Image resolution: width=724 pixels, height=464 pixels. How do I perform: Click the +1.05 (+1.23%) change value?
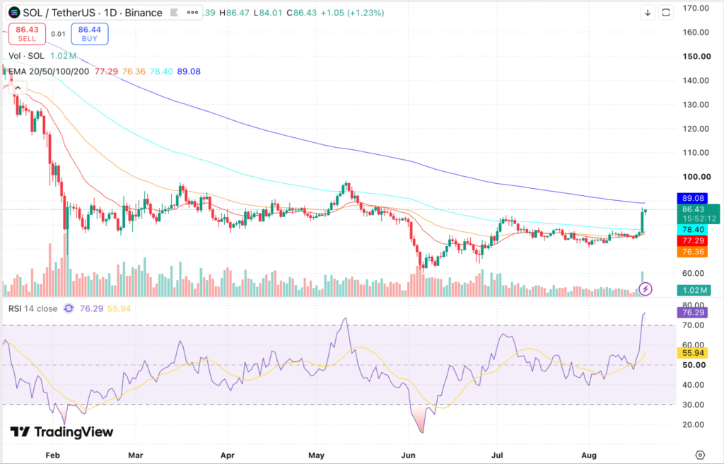[x=353, y=13]
